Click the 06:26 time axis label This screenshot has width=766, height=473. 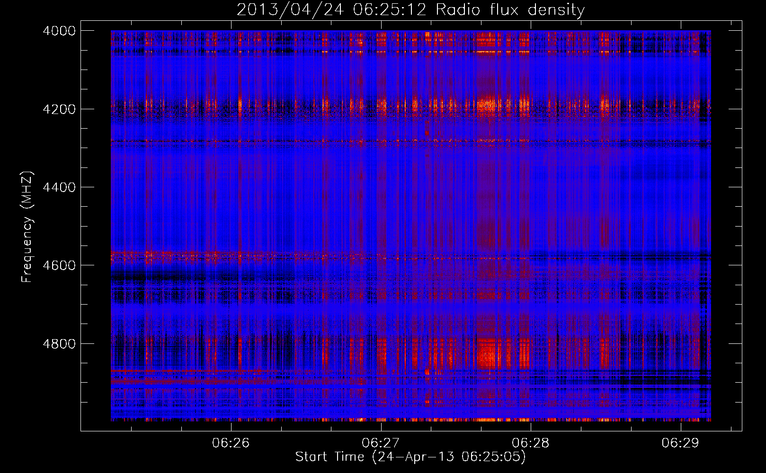[231, 443]
